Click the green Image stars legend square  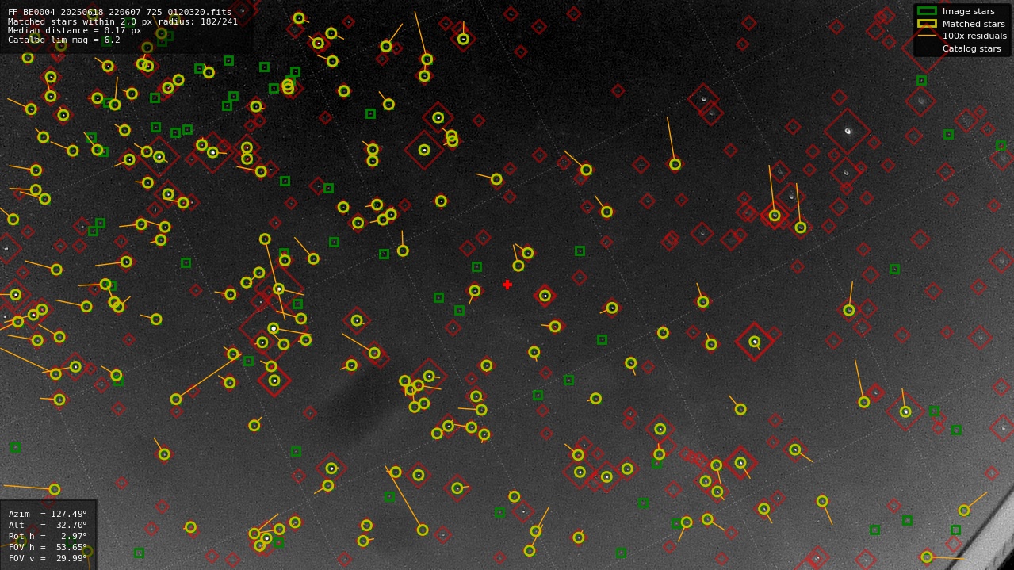[x=927, y=11]
